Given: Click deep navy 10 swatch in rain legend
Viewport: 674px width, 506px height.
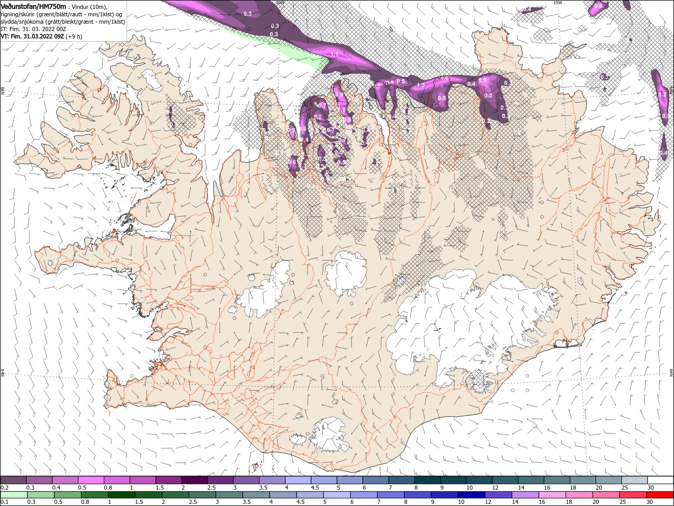Looking at the screenshot, I should click(471, 495).
